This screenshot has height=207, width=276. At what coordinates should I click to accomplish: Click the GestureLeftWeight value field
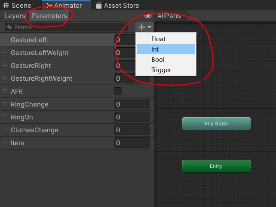(125, 52)
